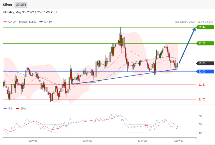The width and height of the screenshot is (215, 145).
Task: Click the blue RSI legend swatch
Action: (x=5, y=108)
